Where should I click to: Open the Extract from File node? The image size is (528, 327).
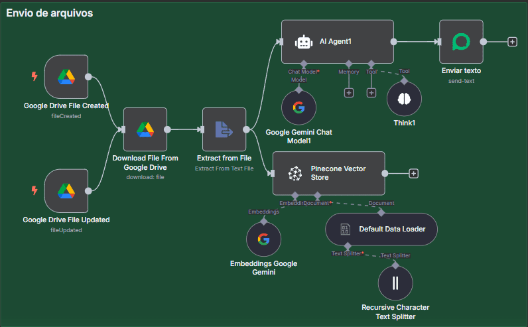click(224, 129)
